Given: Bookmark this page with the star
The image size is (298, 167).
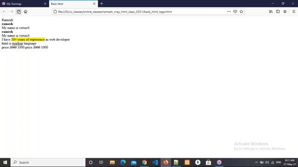Looking at the screenshot, I should [241, 12].
